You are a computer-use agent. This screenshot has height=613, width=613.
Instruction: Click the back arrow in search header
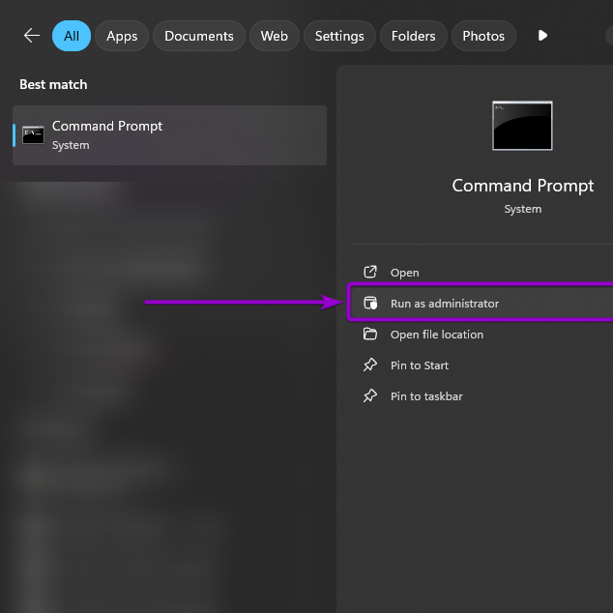click(32, 36)
